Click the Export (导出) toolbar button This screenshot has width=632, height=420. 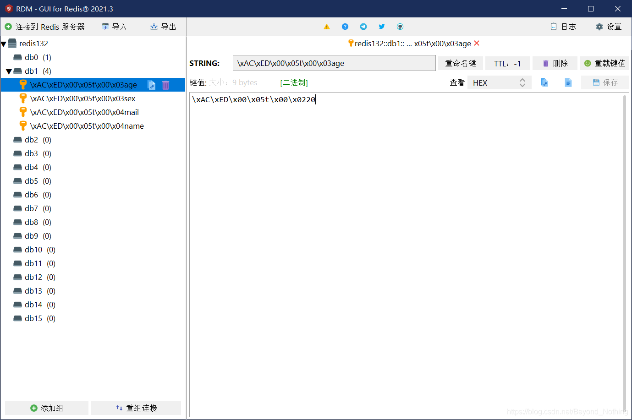coord(164,27)
